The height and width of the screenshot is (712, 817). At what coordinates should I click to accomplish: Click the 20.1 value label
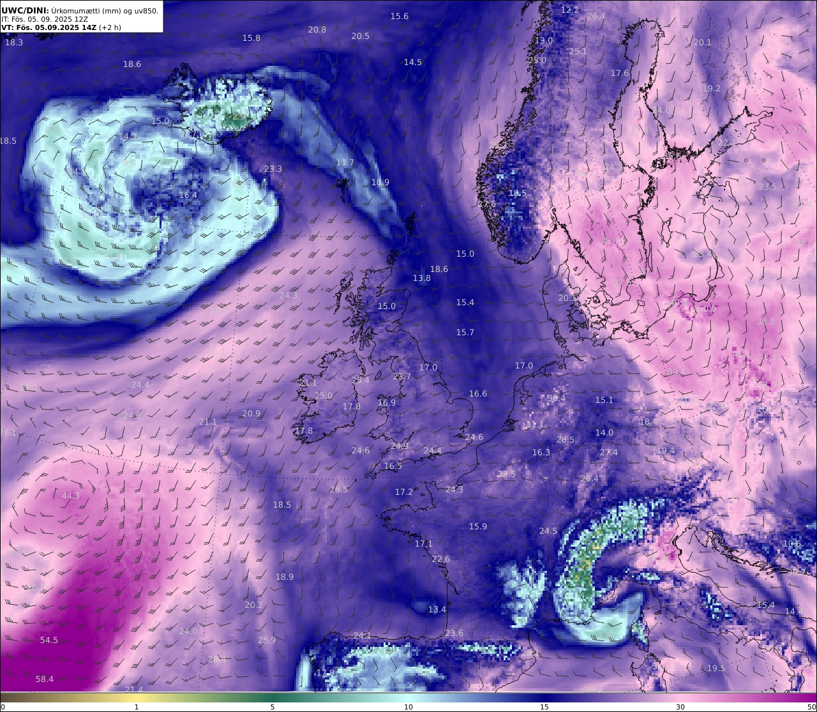tap(702, 42)
